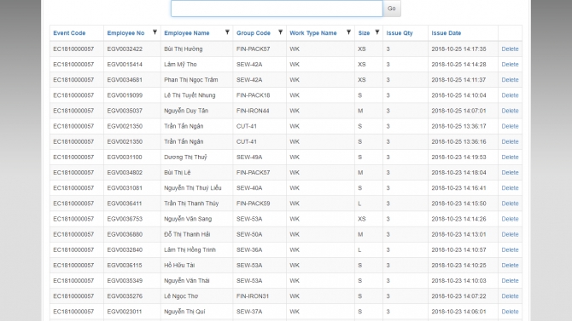
Task: Delete the Nguyễn Duy Tân row
Action: [x=510, y=111]
